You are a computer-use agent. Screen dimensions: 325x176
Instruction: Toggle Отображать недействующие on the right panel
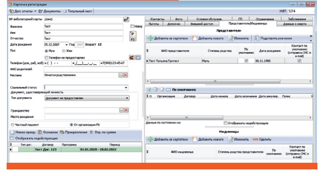(x=226, y=123)
